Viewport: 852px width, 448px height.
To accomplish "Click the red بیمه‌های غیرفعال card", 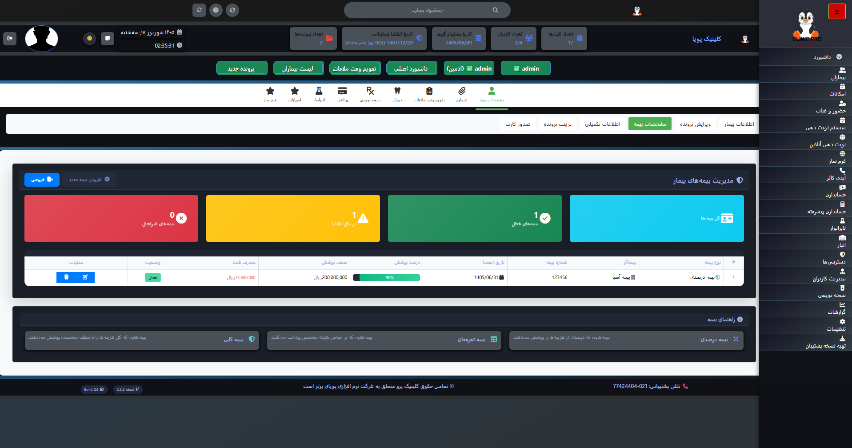I will [111, 218].
